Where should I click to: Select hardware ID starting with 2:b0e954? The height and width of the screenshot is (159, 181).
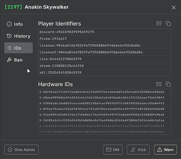(105, 92)
